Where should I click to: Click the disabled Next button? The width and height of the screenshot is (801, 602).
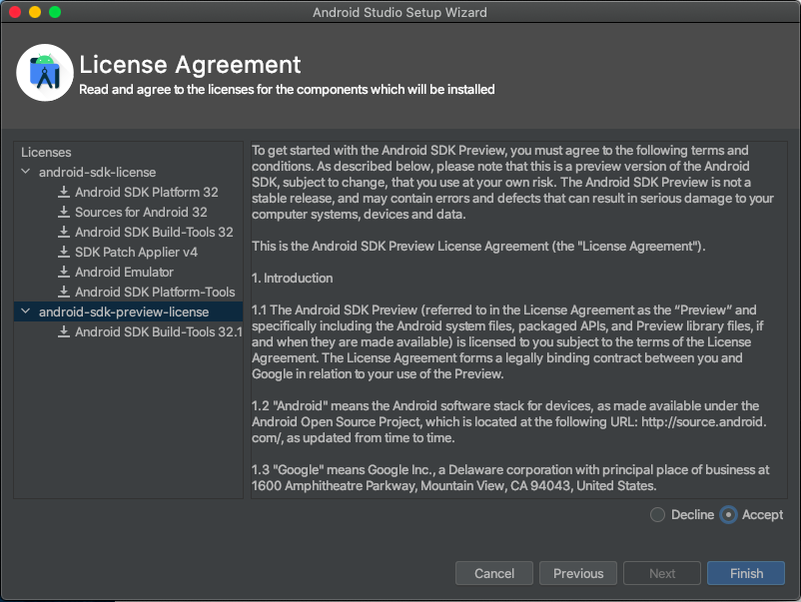[x=662, y=573]
